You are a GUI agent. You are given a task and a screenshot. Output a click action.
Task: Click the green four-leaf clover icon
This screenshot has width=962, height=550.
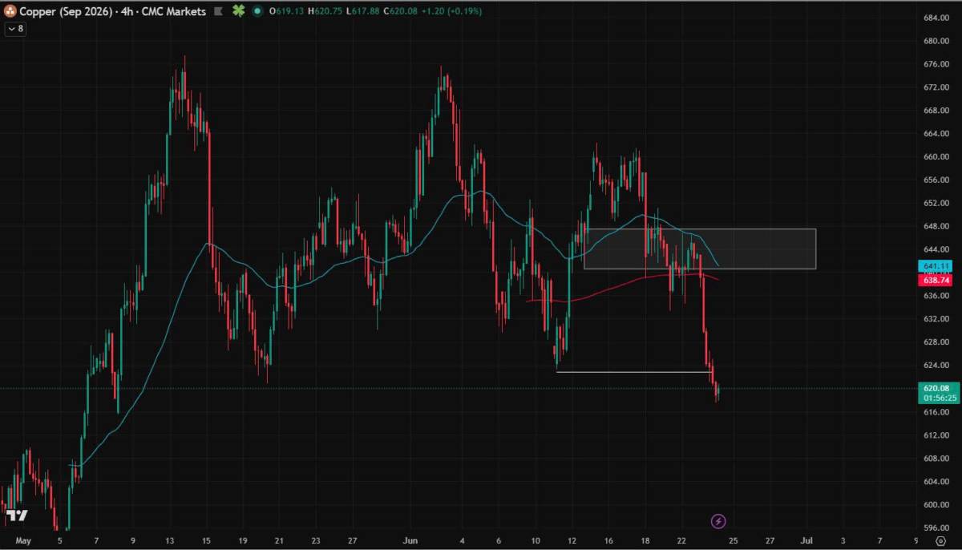point(238,12)
